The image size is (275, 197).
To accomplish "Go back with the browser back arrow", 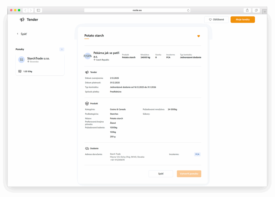I will [x=25, y=10].
